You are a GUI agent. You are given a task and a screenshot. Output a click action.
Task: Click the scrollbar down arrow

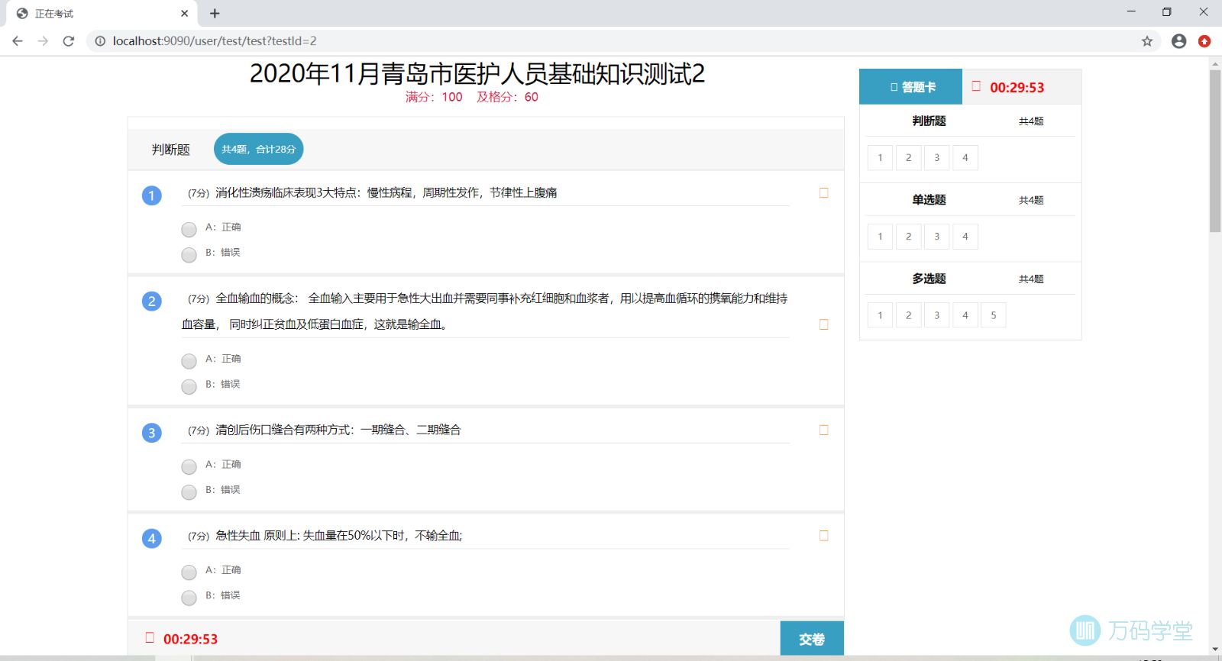point(1215,650)
